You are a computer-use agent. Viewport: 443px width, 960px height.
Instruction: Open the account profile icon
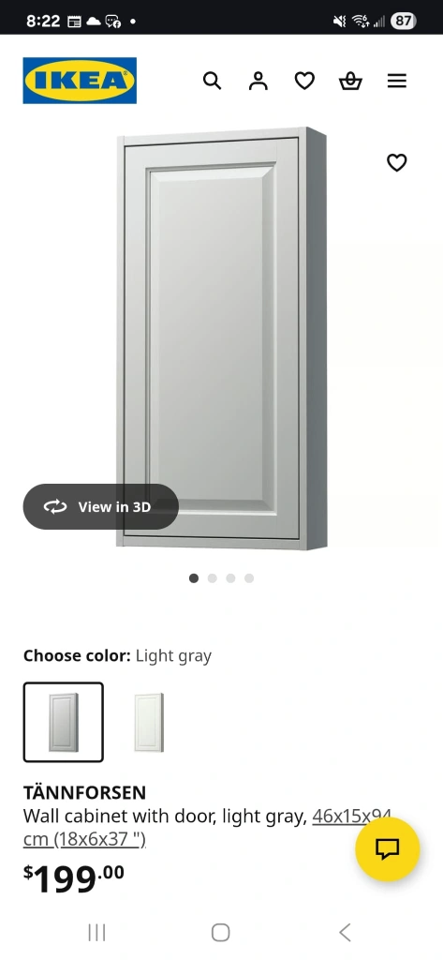[258, 81]
